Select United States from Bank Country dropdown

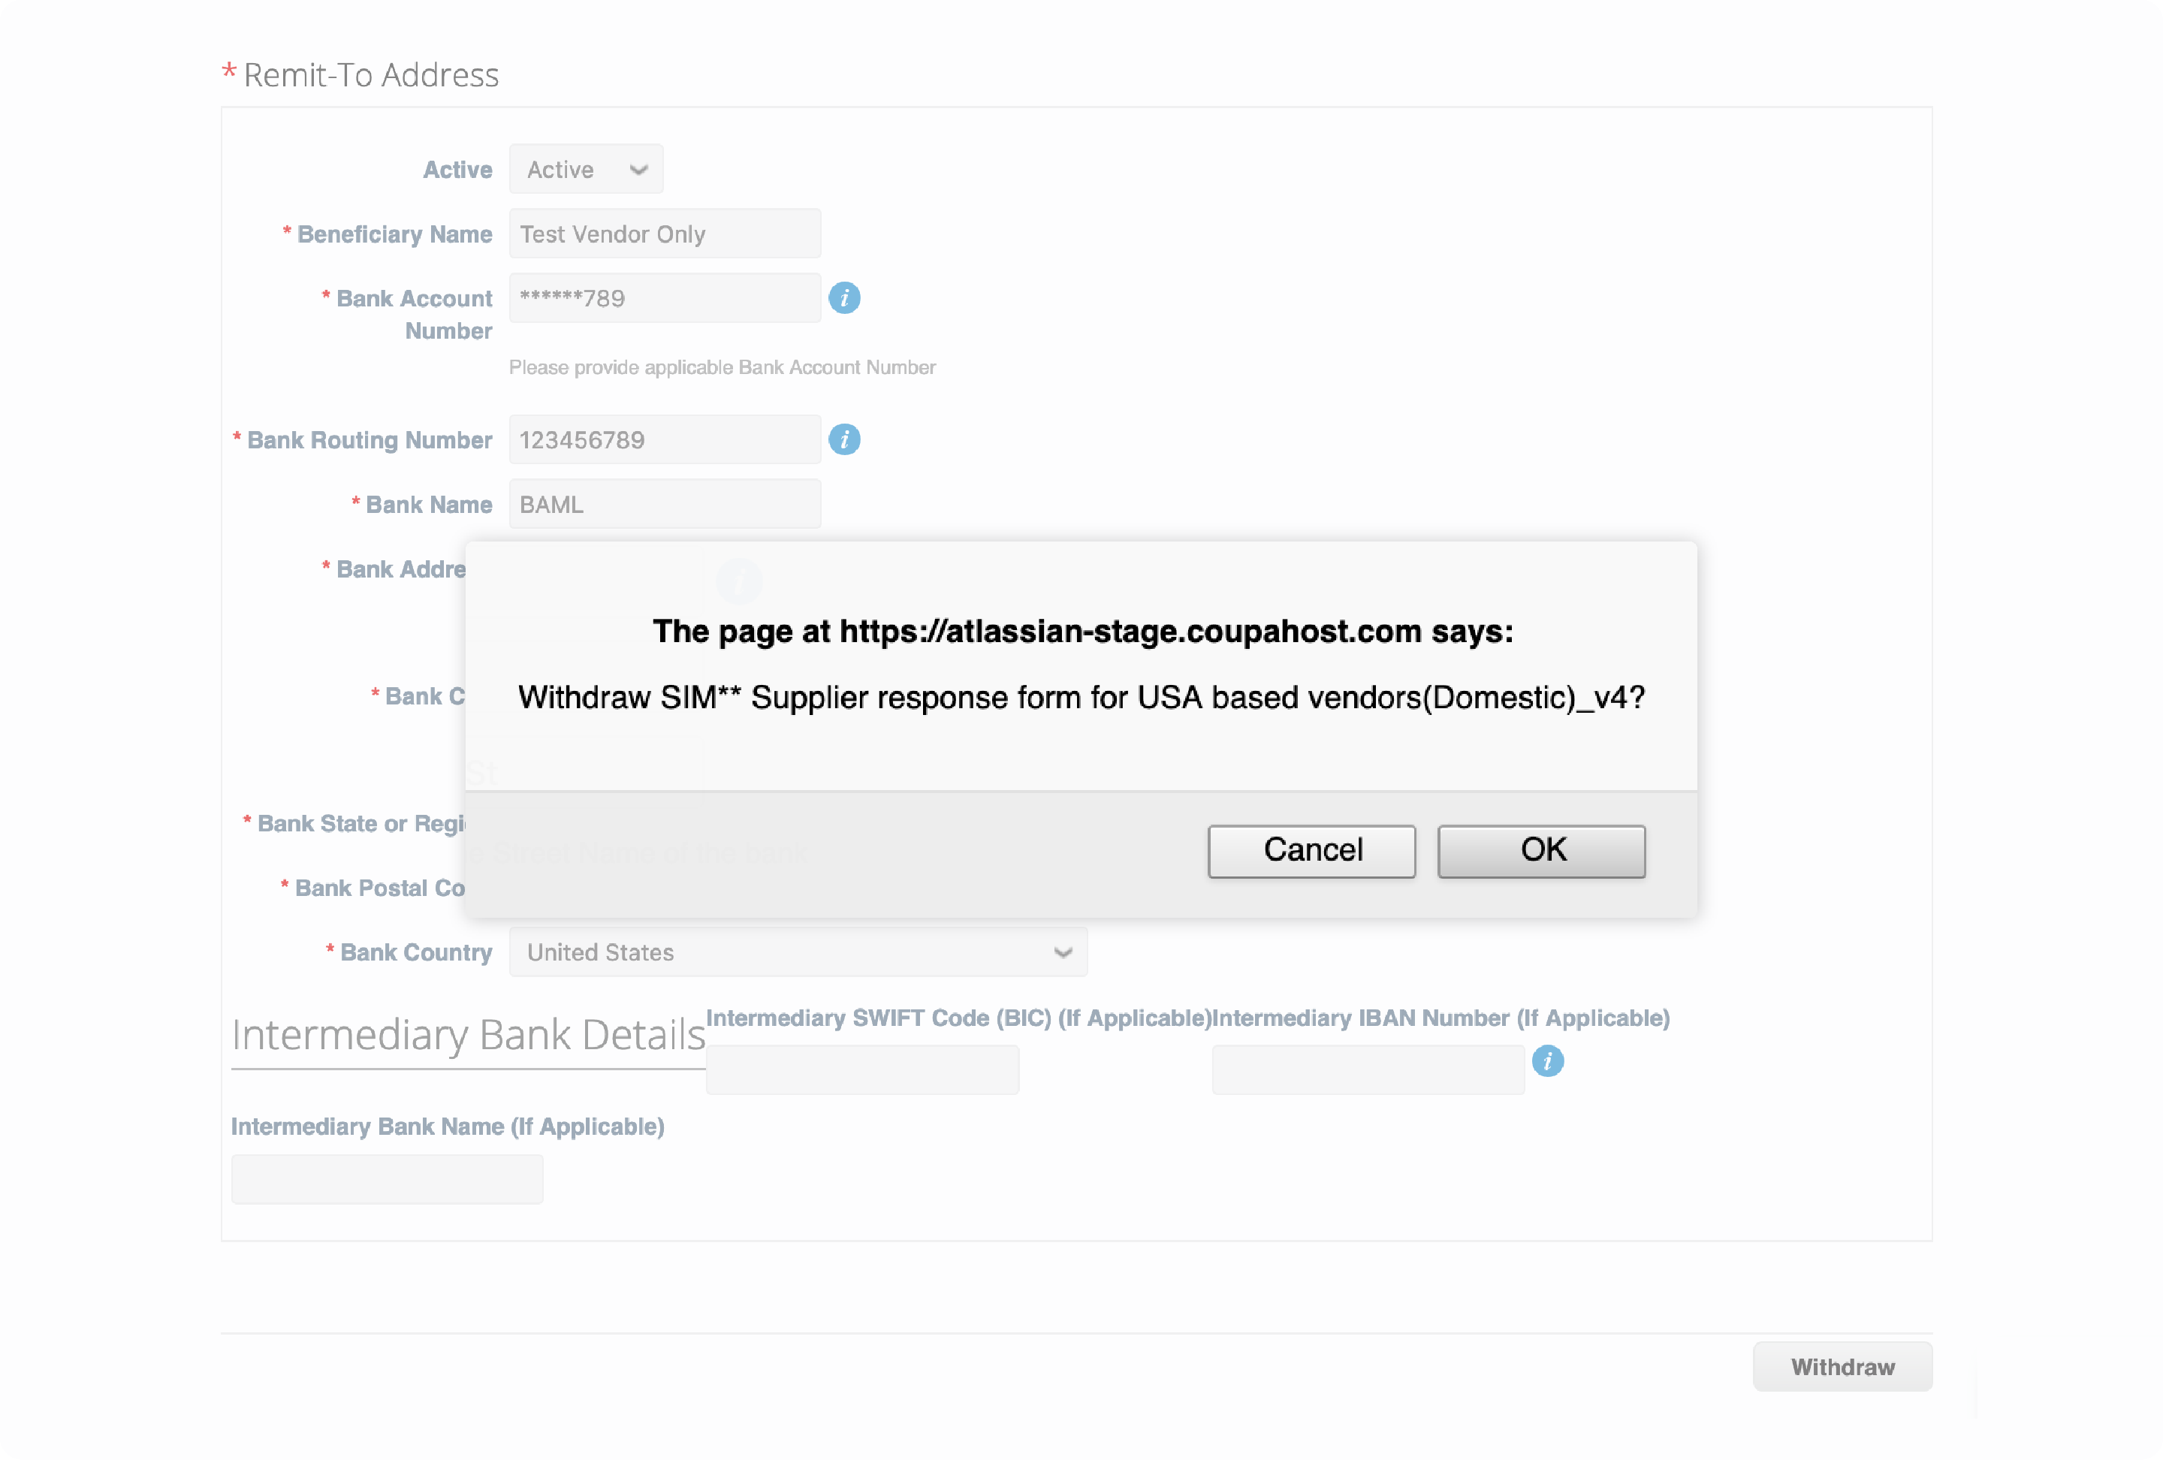tap(795, 953)
